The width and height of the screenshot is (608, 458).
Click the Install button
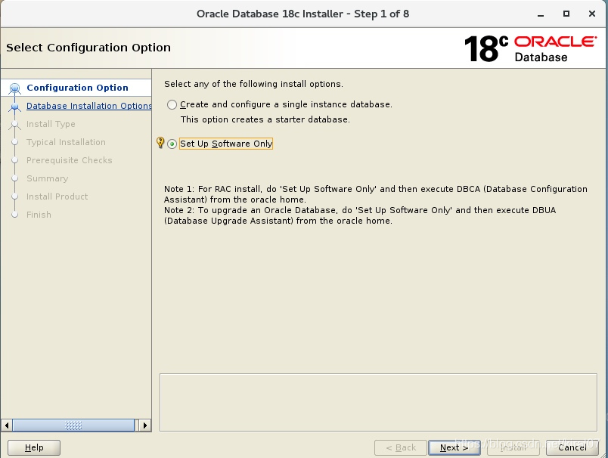click(513, 447)
